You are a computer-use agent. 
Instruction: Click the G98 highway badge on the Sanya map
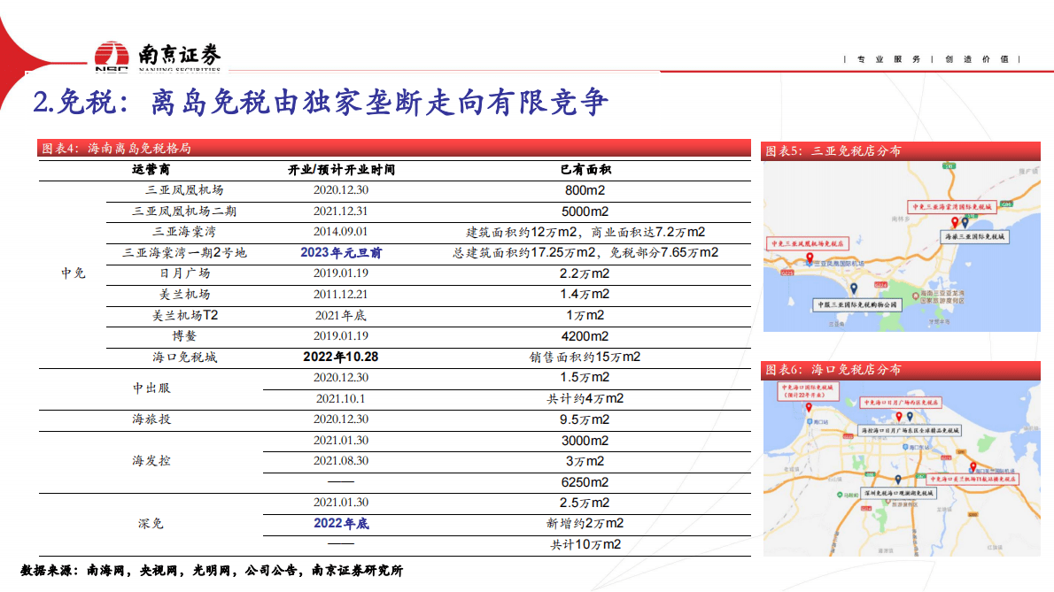coord(1007,203)
